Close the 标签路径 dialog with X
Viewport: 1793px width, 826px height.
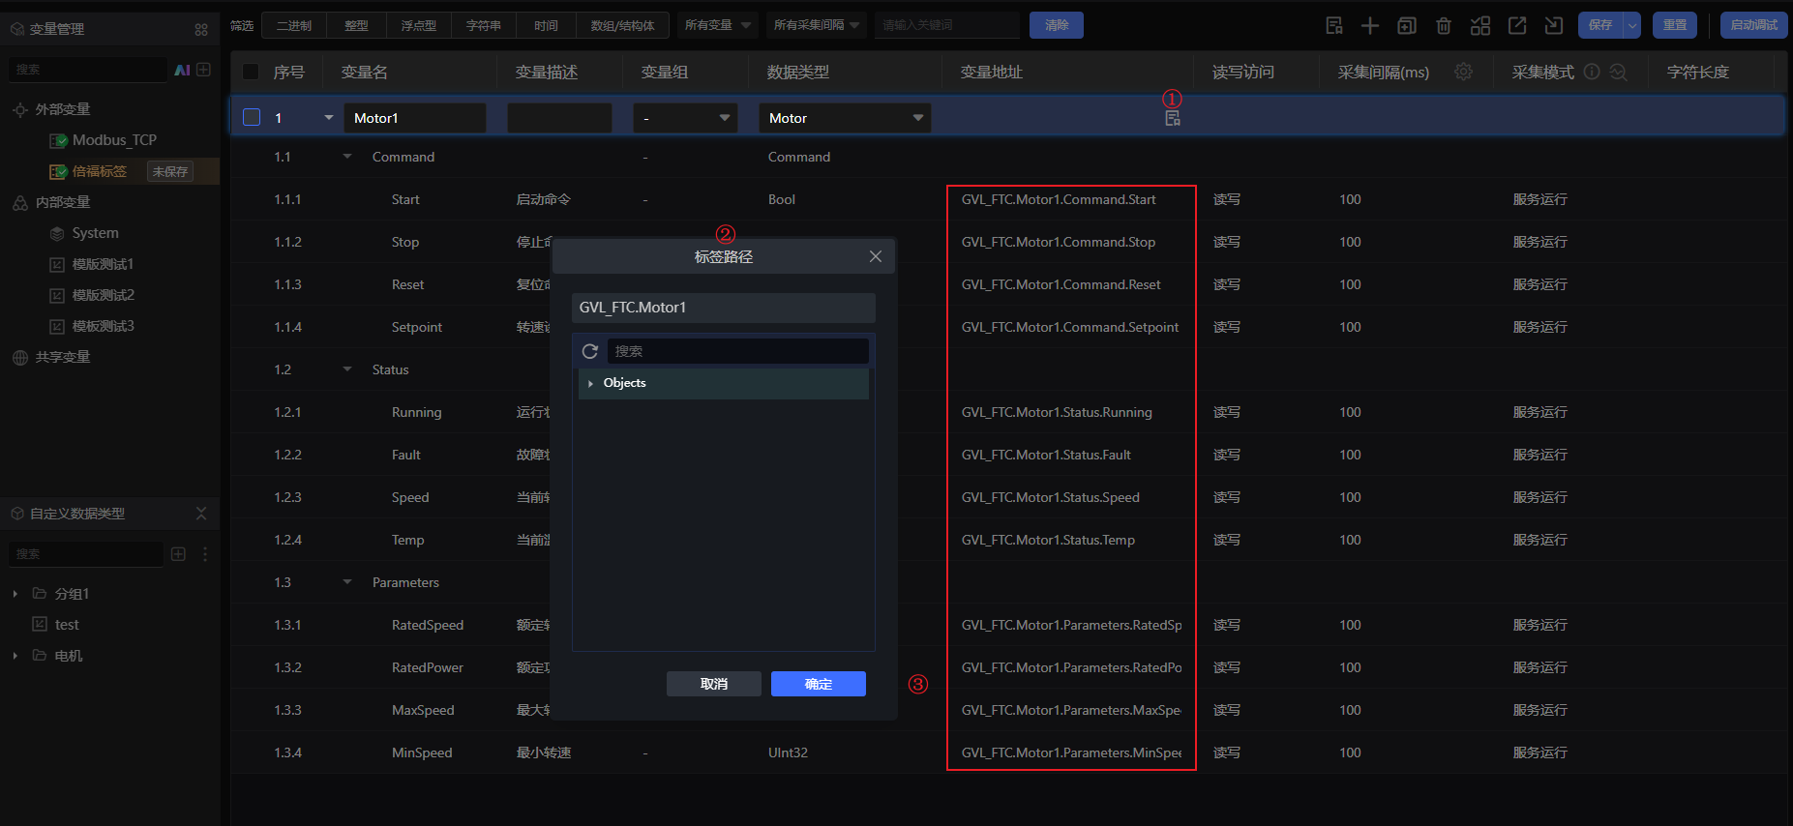[876, 256]
